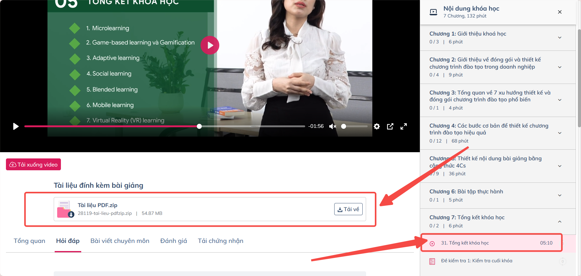Close the Nội dung khóa học panel
581x276 pixels.
pos(560,12)
